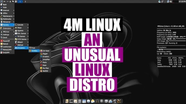186x104 pixels.
Task: Open the Fuse emulator submenu entry
Action: pyautogui.click(x=34, y=48)
